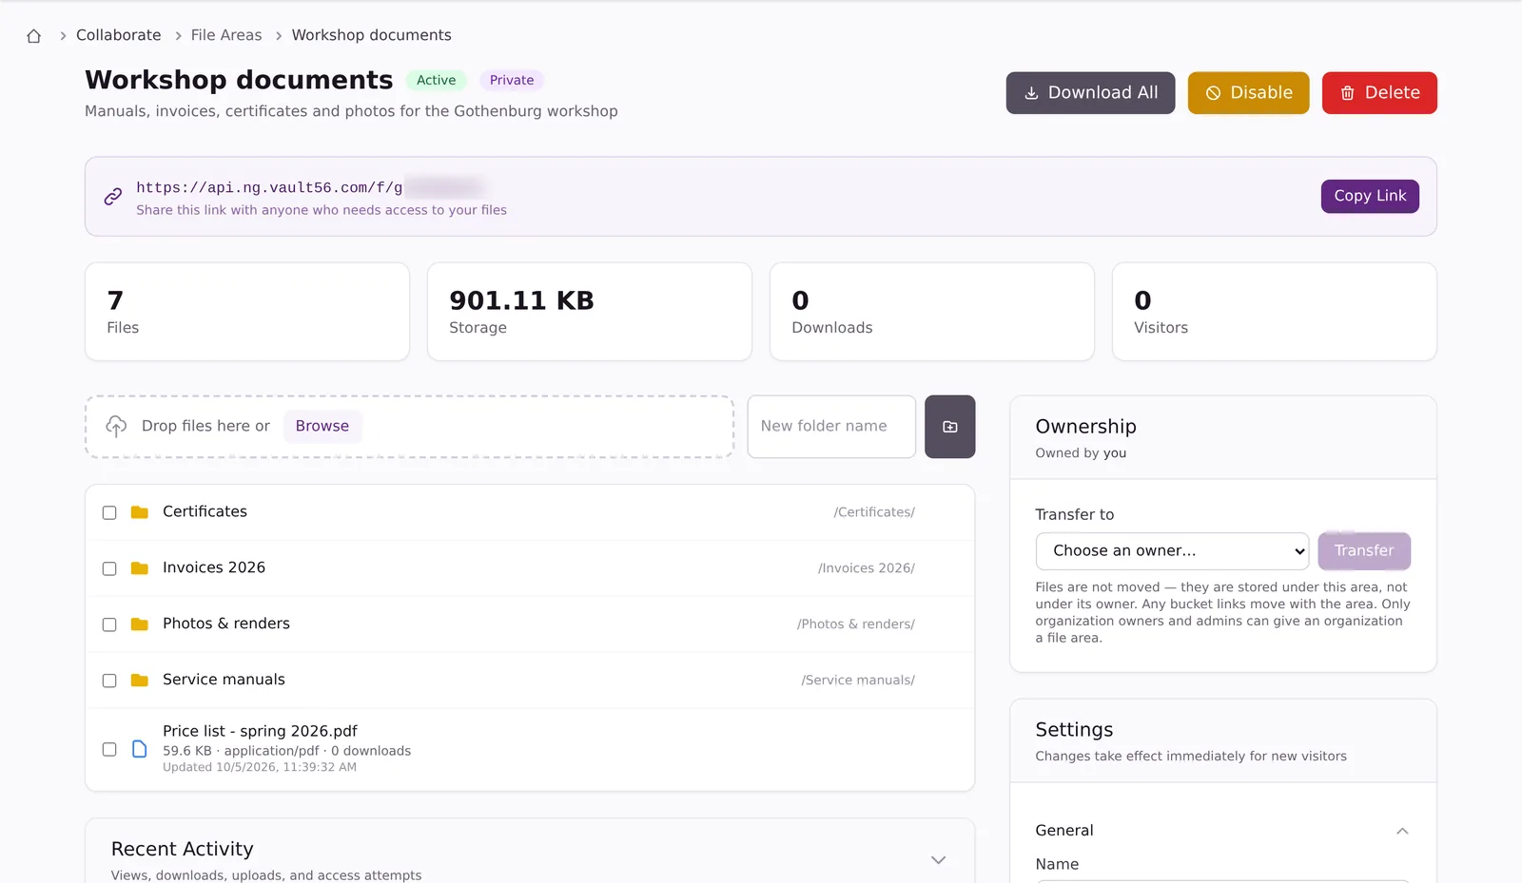The image size is (1522, 883).
Task: Click the /Service manuals/ path text
Action: coord(858,681)
